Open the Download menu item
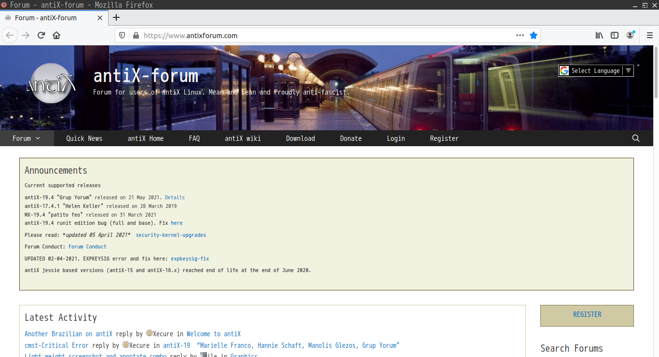This screenshot has width=659, height=357. pyautogui.click(x=301, y=138)
